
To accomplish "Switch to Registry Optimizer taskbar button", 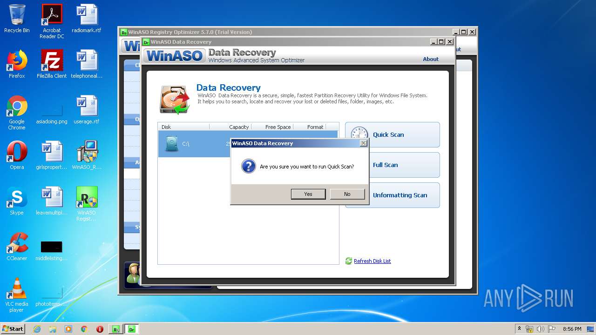I will coord(115,329).
